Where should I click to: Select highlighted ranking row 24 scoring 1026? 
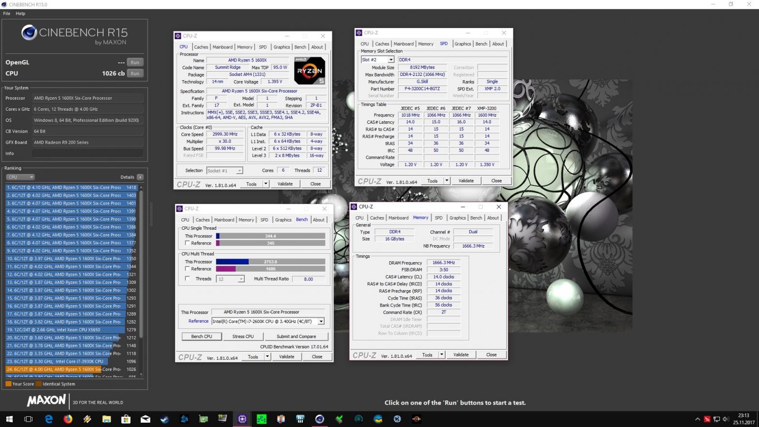coord(72,369)
